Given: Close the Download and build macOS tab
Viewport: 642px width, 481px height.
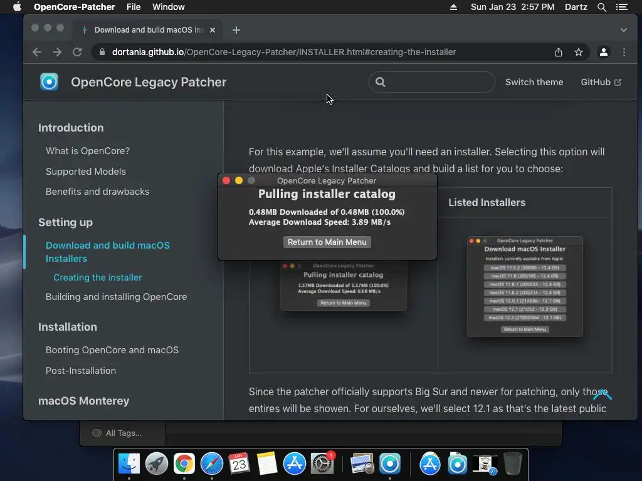Looking at the screenshot, I should point(212,30).
